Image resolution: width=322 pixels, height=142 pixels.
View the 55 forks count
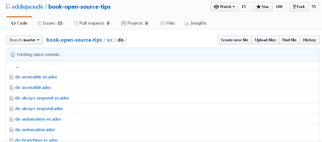[314, 7]
